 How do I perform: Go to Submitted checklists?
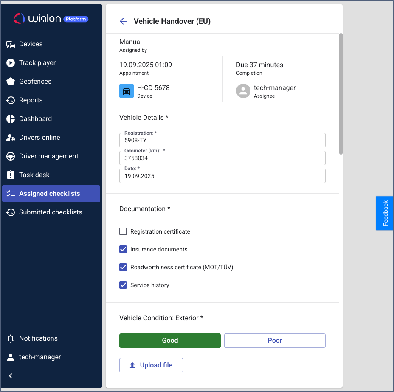(x=51, y=212)
